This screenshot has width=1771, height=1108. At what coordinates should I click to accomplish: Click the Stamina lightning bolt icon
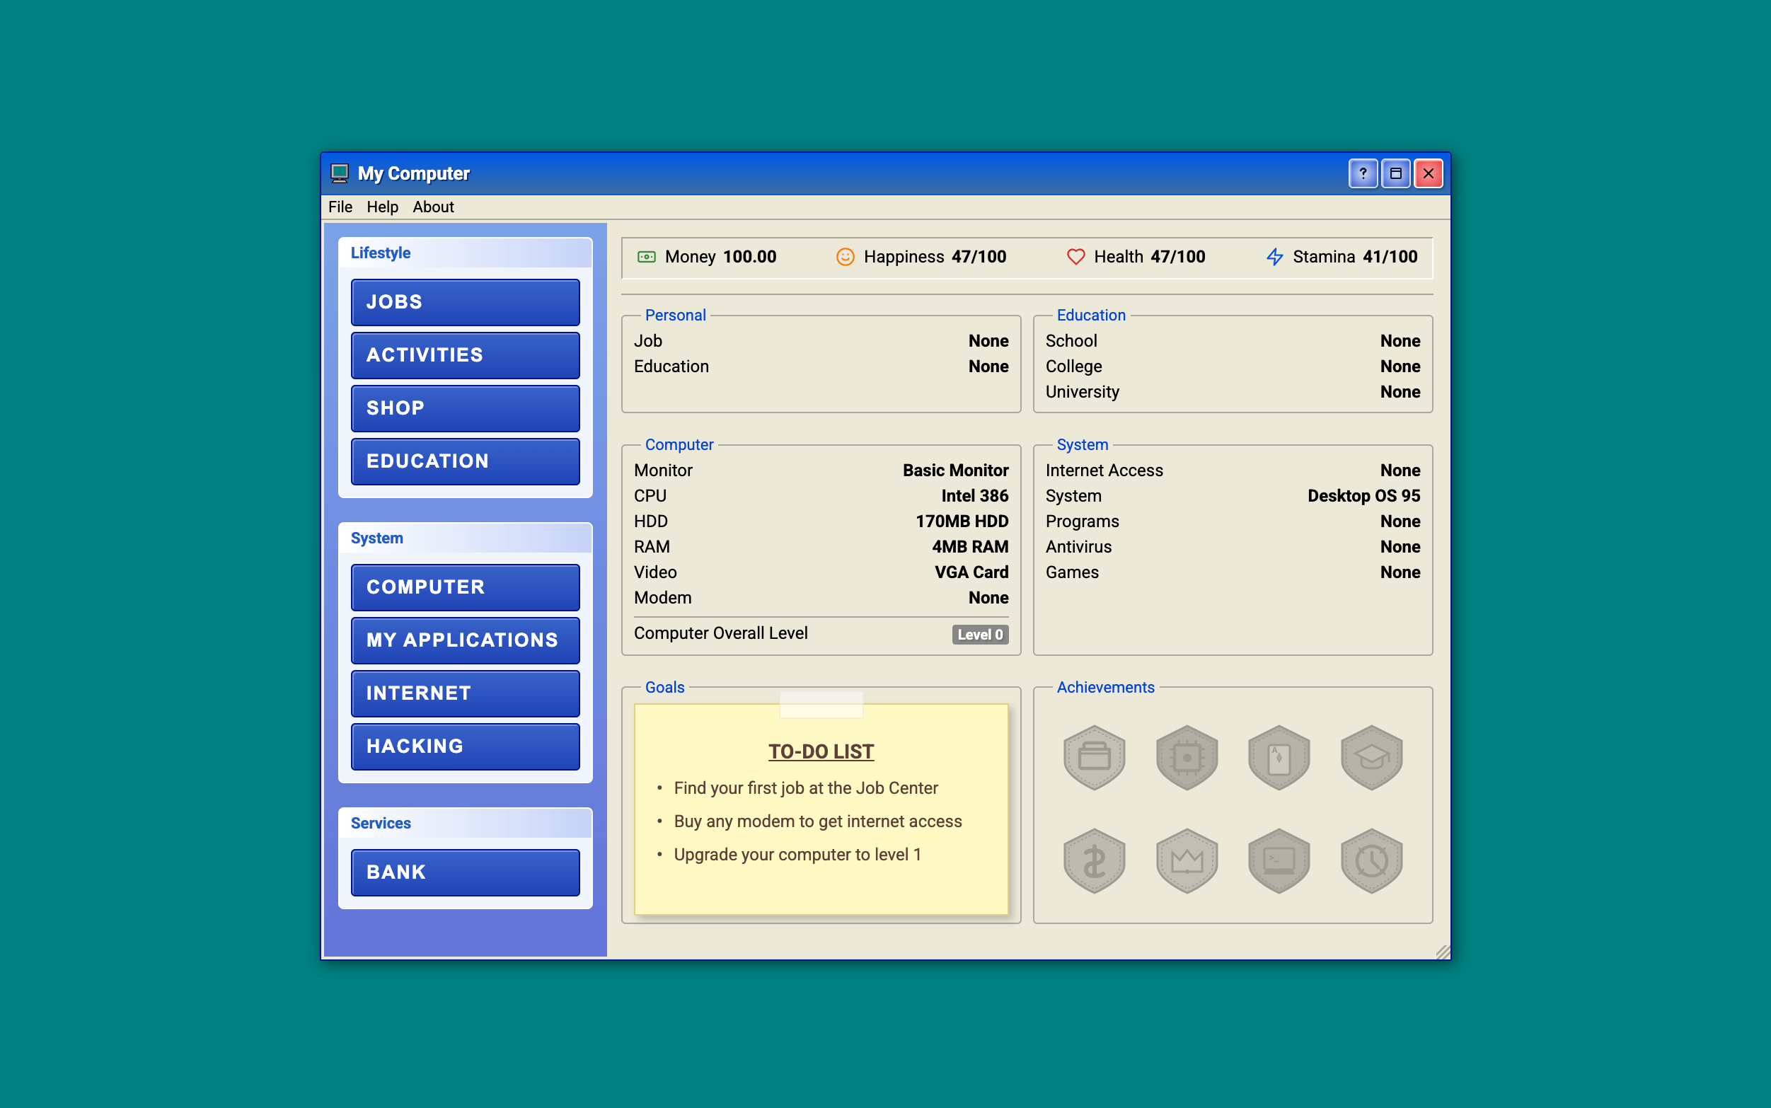pos(1275,256)
